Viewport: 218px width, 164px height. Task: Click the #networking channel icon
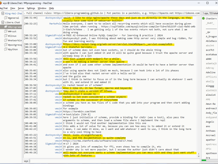coord(6,40)
